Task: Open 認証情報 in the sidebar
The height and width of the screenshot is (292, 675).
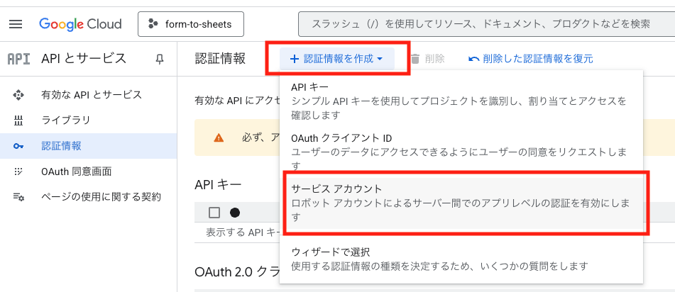Action: pyautogui.click(x=61, y=146)
